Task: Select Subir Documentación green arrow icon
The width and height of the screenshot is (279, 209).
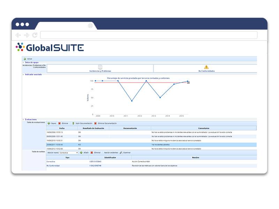Action: 74,123
